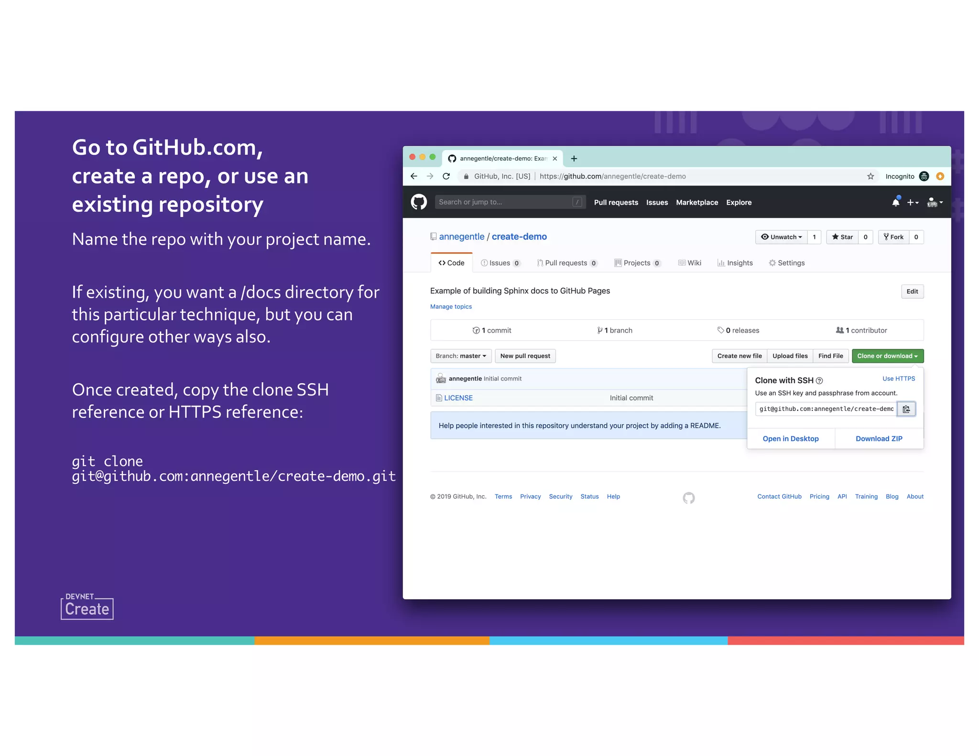979x756 pixels.
Task: Open Marketplace in top navigation
Action: tap(697, 203)
